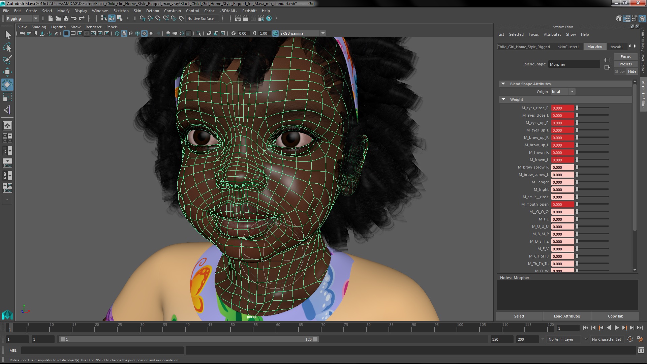Go to start of playback range

585,328
